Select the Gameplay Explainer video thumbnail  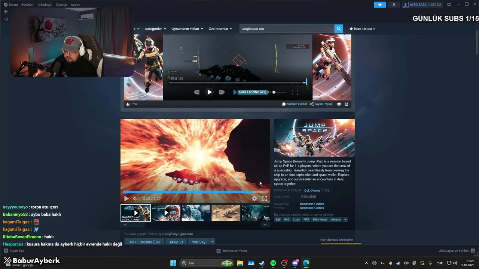[136, 213]
